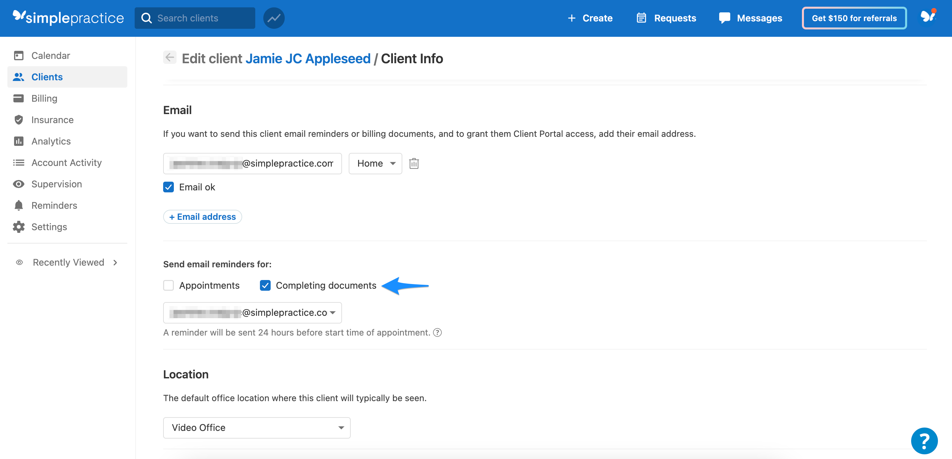
Task: Select the Billing icon in the sidebar
Action: 19,98
